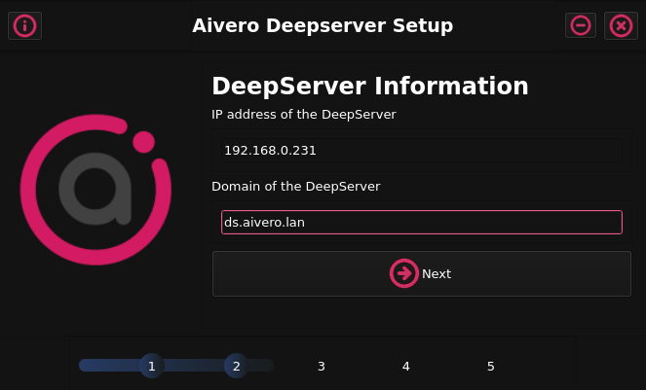Viewport: 646px width, 390px height.
Task: Go to step 1 in progress bar
Action: click(x=152, y=366)
